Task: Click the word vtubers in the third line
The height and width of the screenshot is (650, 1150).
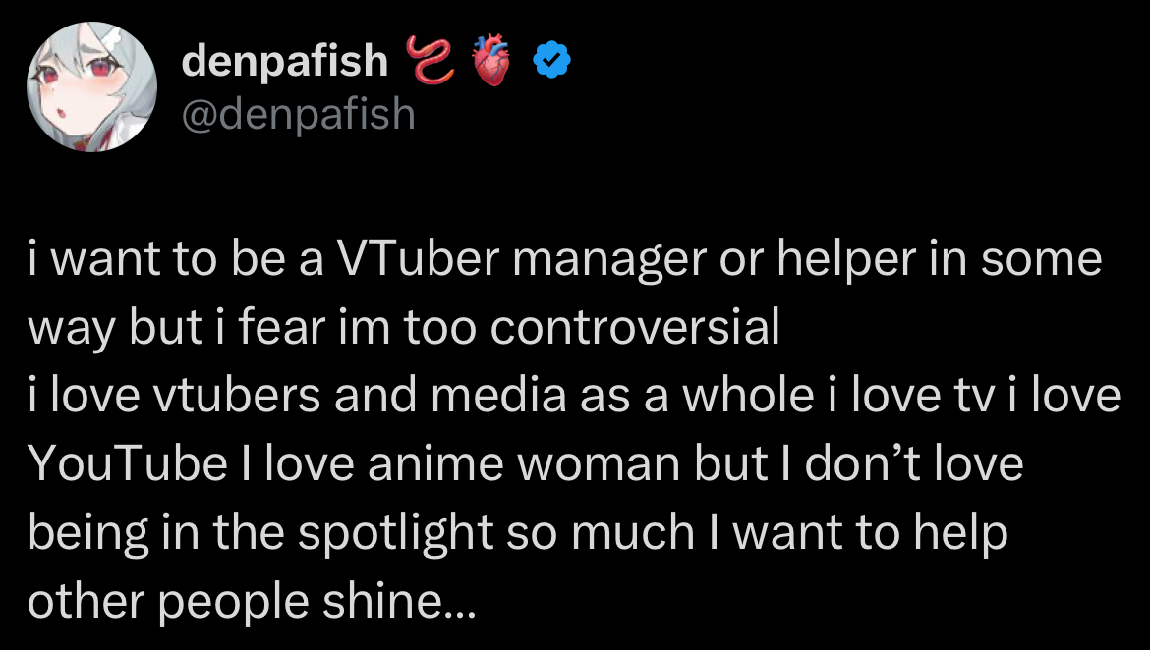Action: coord(237,396)
